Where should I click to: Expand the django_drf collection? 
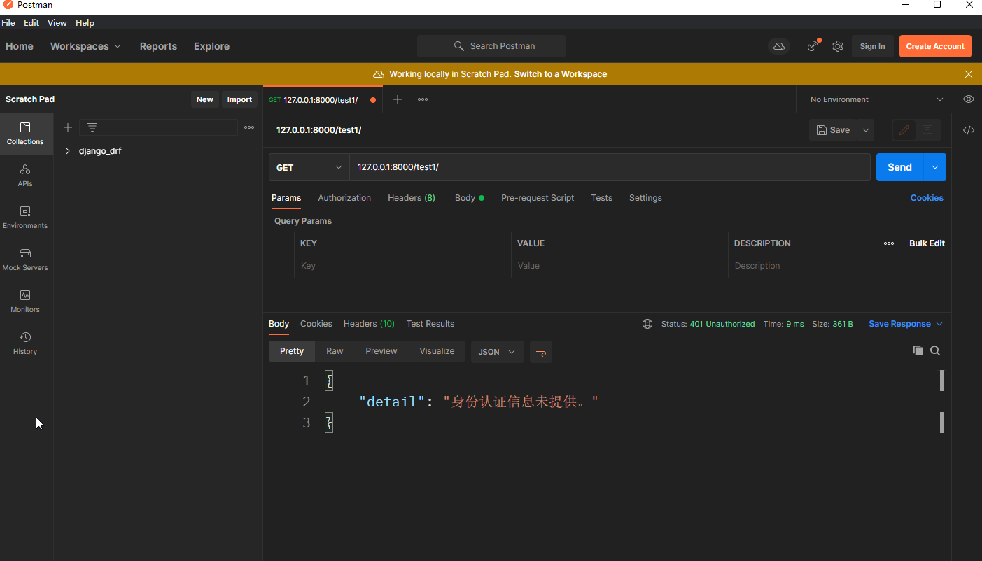click(x=68, y=151)
